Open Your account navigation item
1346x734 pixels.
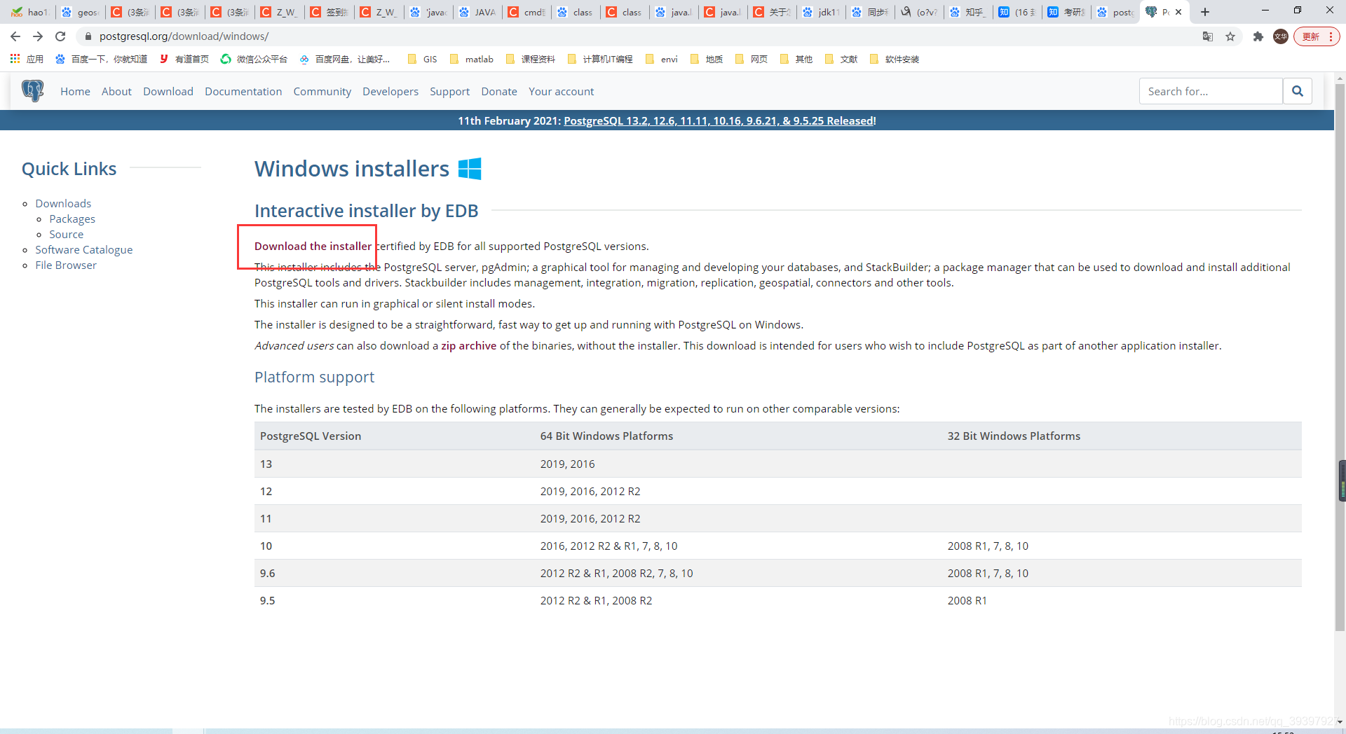click(x=561, y=91)
